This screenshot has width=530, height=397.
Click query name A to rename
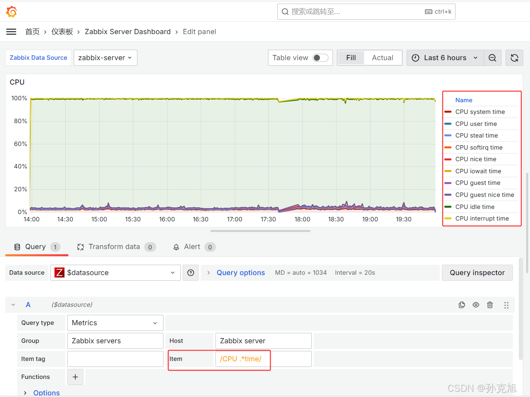pos(28,305)
